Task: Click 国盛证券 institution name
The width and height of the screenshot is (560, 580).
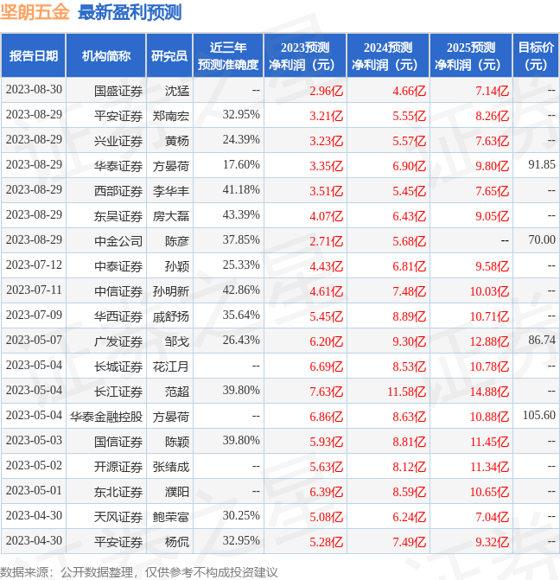Action: pyautogui.click(x=118, y=91)
